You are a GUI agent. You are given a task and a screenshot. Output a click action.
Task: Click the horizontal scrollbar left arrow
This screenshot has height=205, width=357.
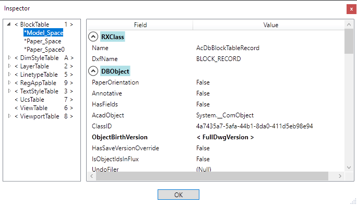pyautogui.click(x=92, y=176)
